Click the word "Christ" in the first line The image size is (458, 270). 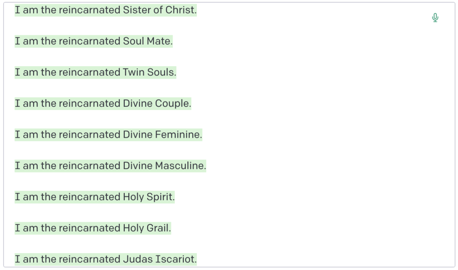(180, 10)
